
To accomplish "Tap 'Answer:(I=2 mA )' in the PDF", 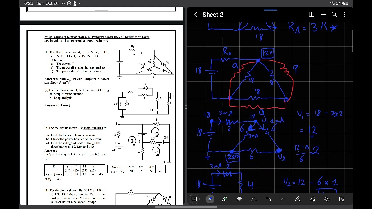I will [57, 105].
